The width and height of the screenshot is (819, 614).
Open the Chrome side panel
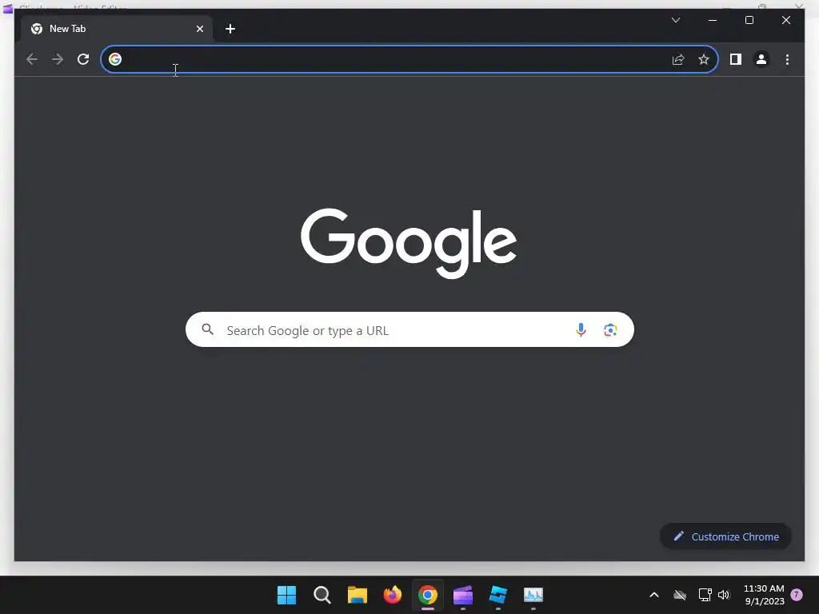(x=736, y=59)
